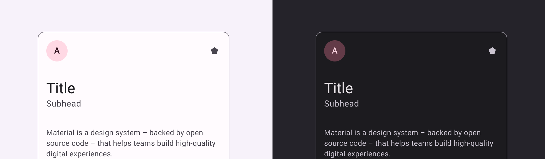
Task: Click "digital experiences." on the dark card
Action: click(357, 154)
